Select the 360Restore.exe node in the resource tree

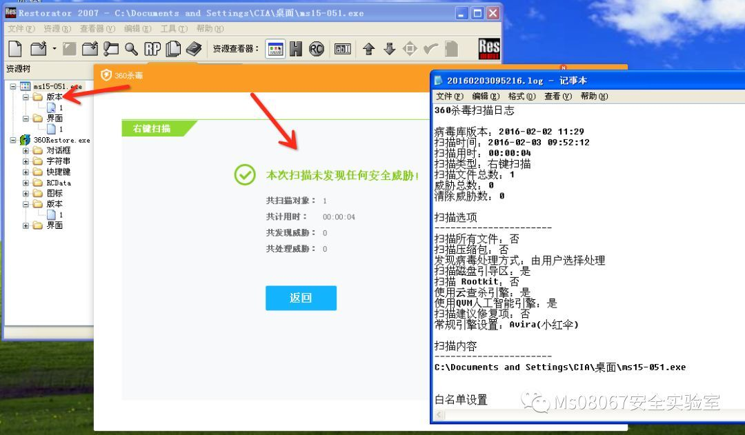63,139
